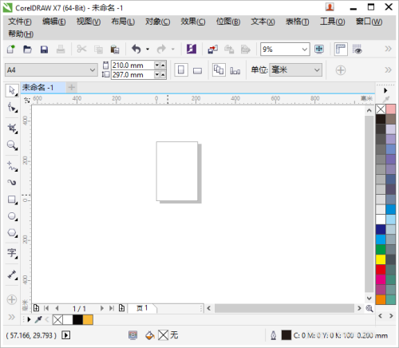This screenshot has width=399, height=348.
Task: Open the 编辑(E) menu
Action: click(x=54, y=22)
